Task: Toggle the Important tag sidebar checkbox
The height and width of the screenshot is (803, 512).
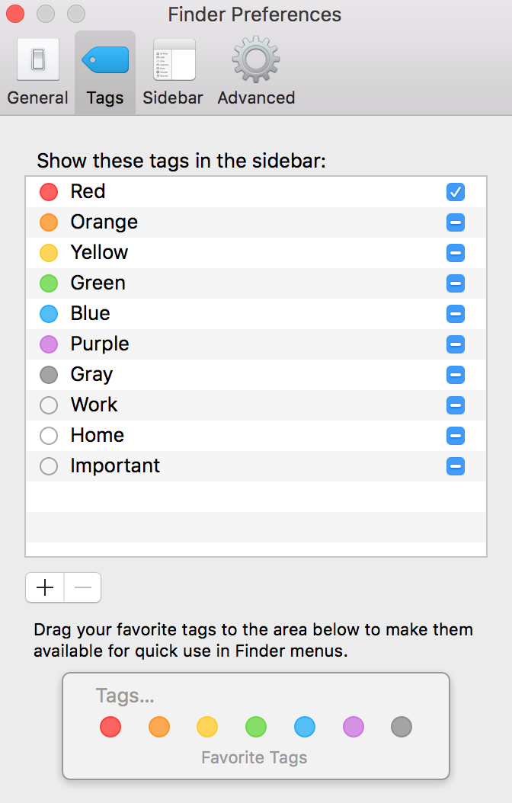Action: 456,466
